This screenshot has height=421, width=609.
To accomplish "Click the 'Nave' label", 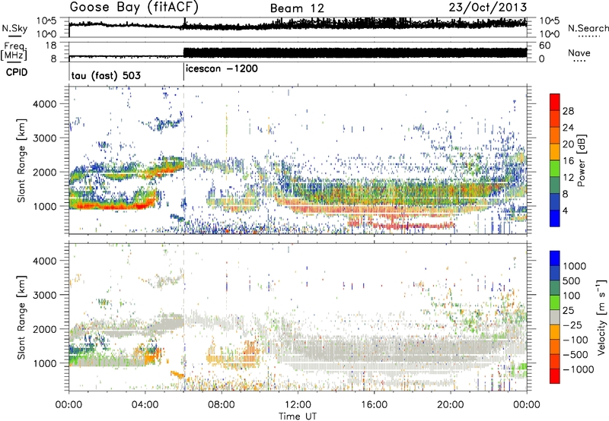I will click(x=579, y=53).
